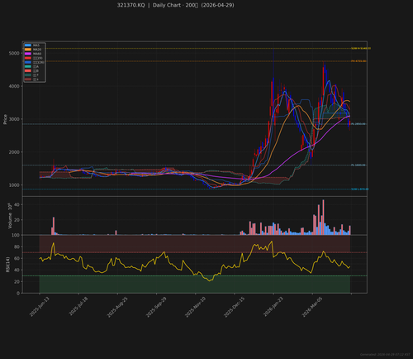Click the 'MA20' legend label
Viewport: 413px width, 359px height.
point(37,50)
